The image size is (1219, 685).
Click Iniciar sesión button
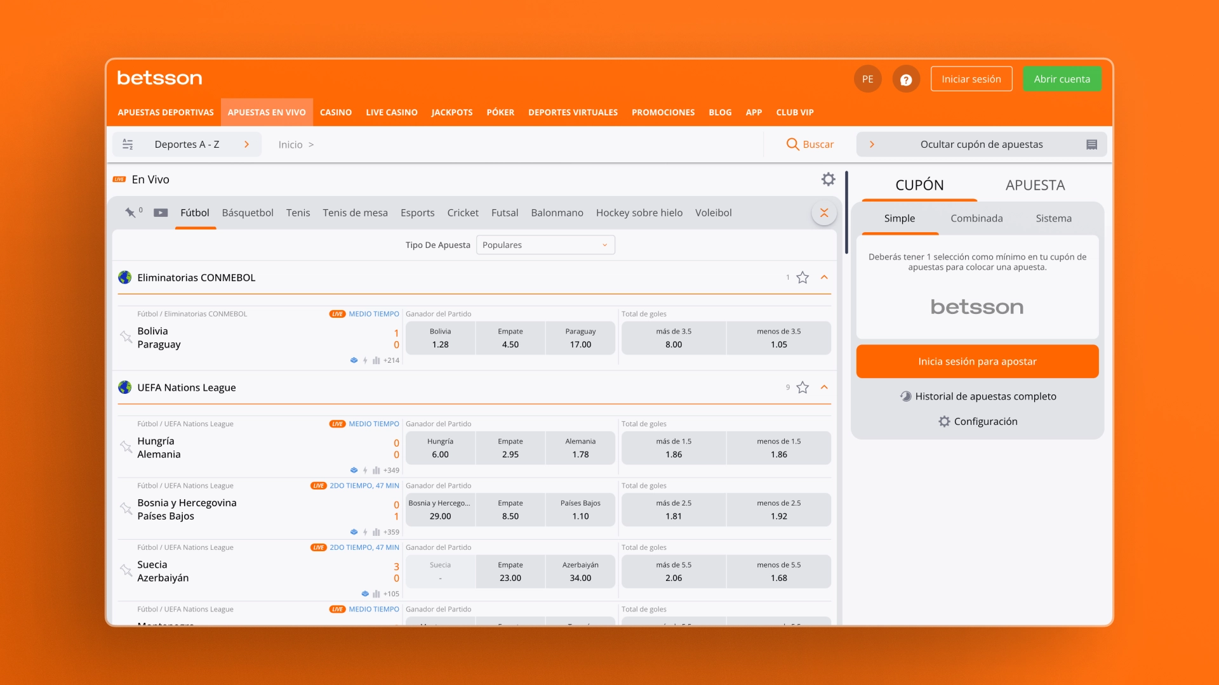click(x=971, y=79)
